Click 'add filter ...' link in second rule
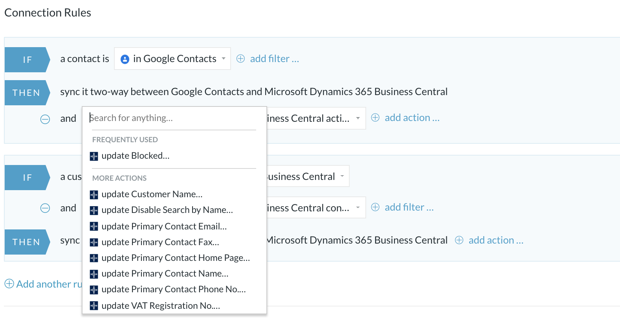Screen dimensions: 620x319 [x=409, y=207]
